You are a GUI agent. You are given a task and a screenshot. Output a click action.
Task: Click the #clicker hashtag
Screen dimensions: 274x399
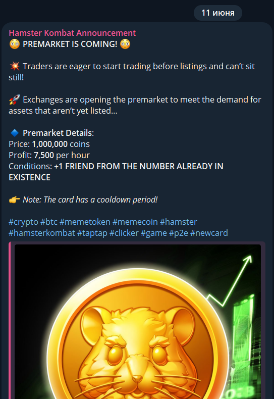124,233
